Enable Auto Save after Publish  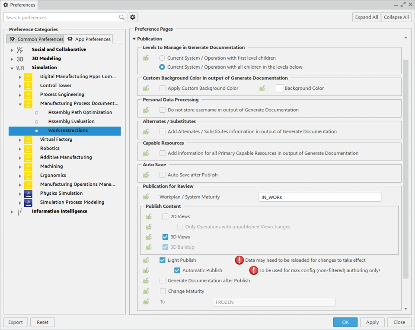click(x=163, y=175)
